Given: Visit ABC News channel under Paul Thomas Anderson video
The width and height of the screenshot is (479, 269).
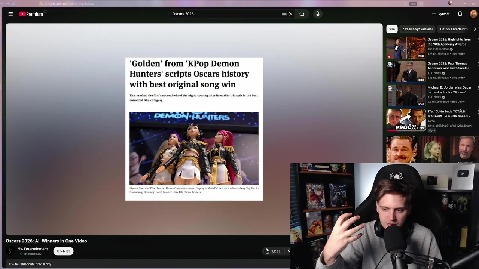Looking at the screenshot, I should click(434, 73).
